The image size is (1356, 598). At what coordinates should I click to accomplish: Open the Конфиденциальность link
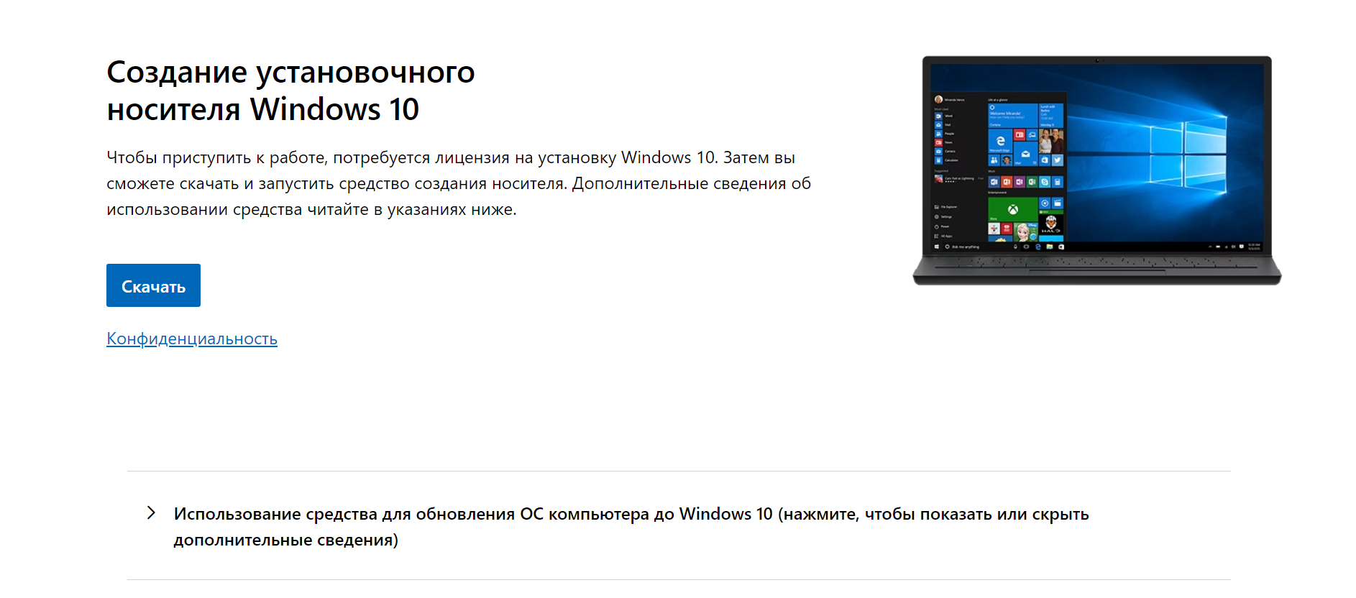tap(192, 339)
